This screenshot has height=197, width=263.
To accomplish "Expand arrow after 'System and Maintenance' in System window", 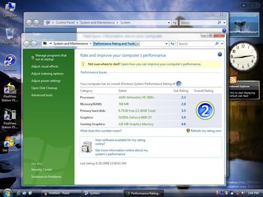I will pos(117,23).
